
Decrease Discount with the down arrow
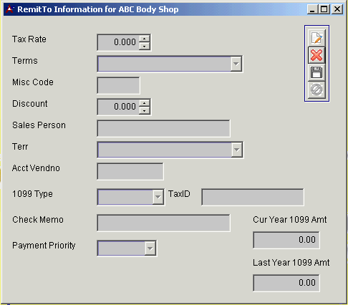145,110
